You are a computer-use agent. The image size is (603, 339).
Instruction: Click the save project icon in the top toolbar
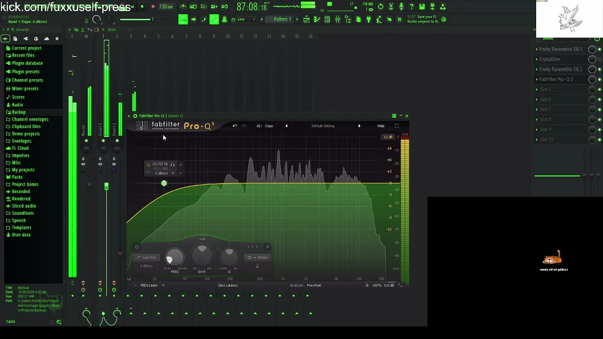tap(422, 7)
